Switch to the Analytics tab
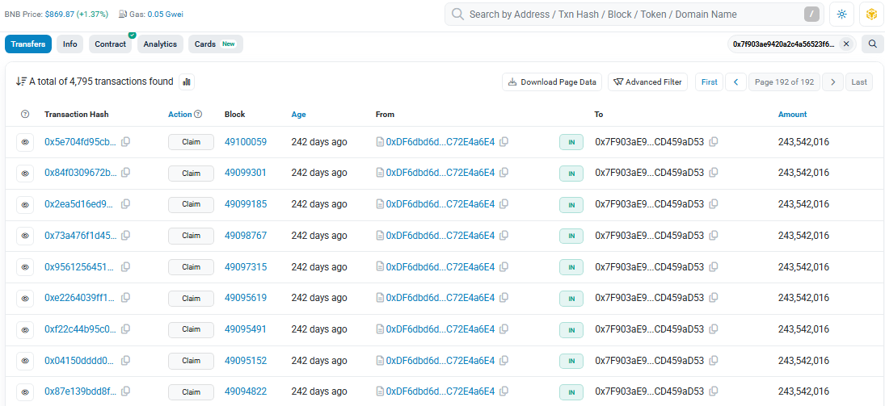 [x=160, y=44]
